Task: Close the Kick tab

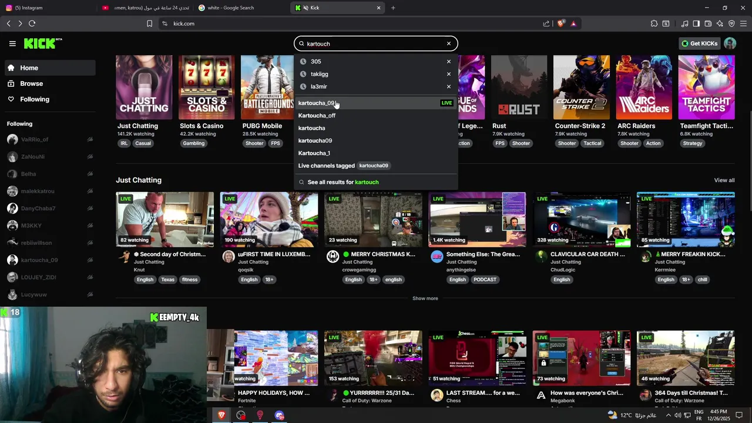Action: tap(378, 8)
